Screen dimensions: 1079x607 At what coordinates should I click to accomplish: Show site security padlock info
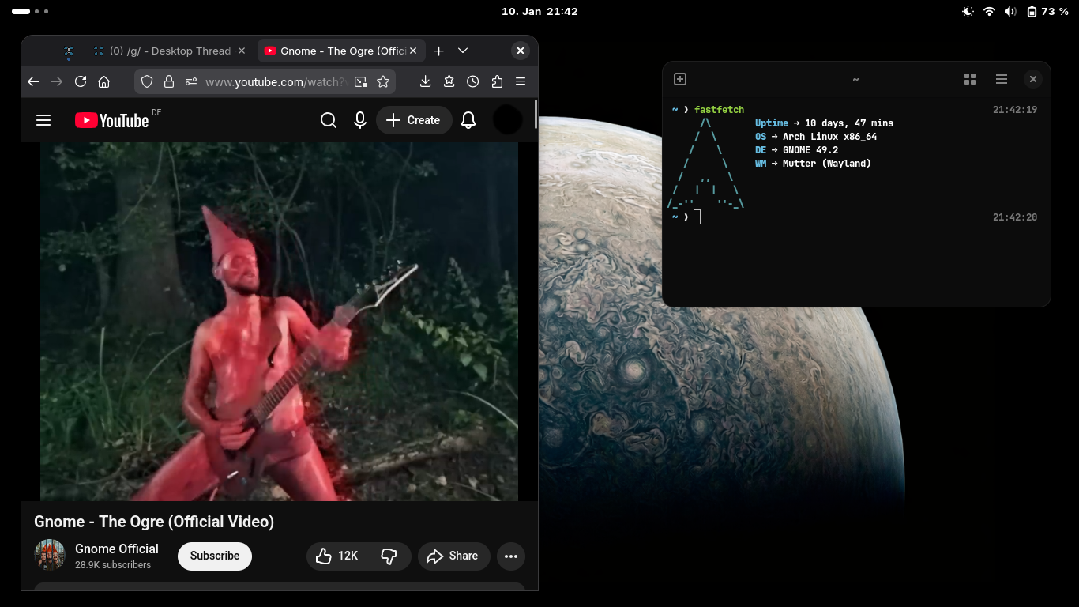168,81
